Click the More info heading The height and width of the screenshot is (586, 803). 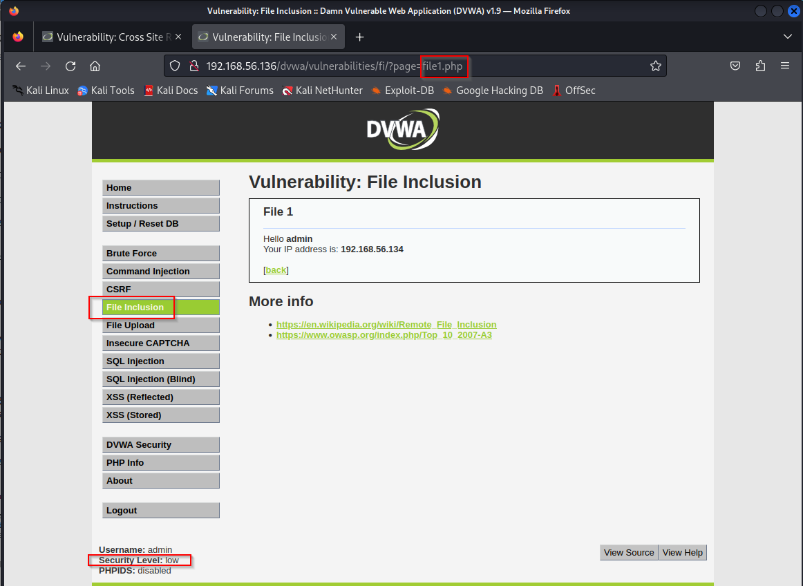point(281,301)
